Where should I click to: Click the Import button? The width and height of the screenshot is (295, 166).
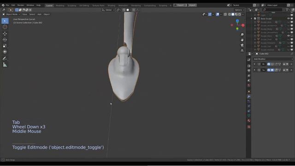click(192, 5)
